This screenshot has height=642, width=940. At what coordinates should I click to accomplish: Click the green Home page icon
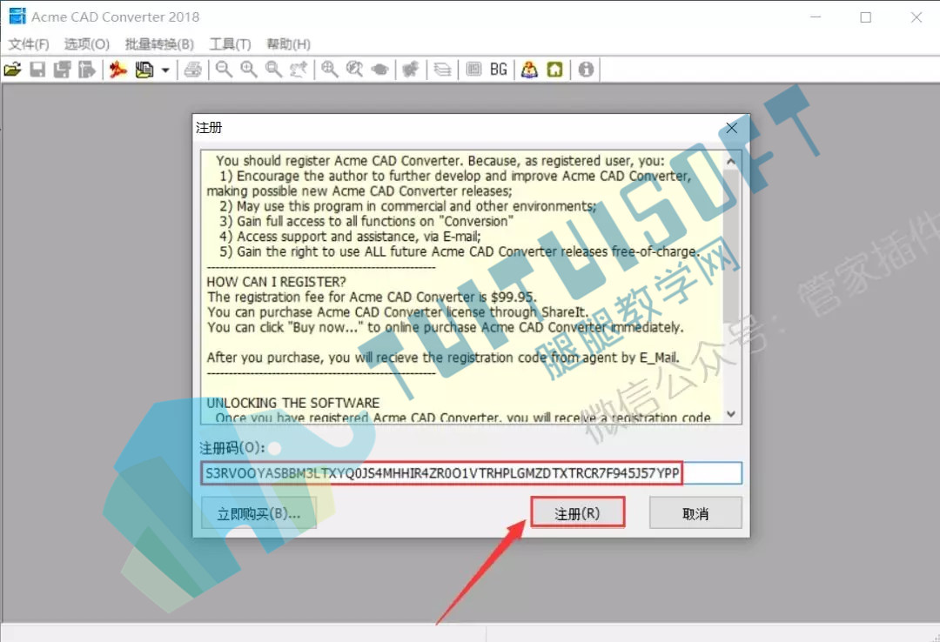point(555,70)
